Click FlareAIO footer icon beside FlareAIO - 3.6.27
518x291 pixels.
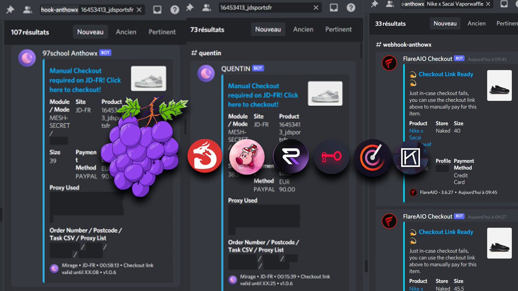pyautogui.click(x=413, y=192)
